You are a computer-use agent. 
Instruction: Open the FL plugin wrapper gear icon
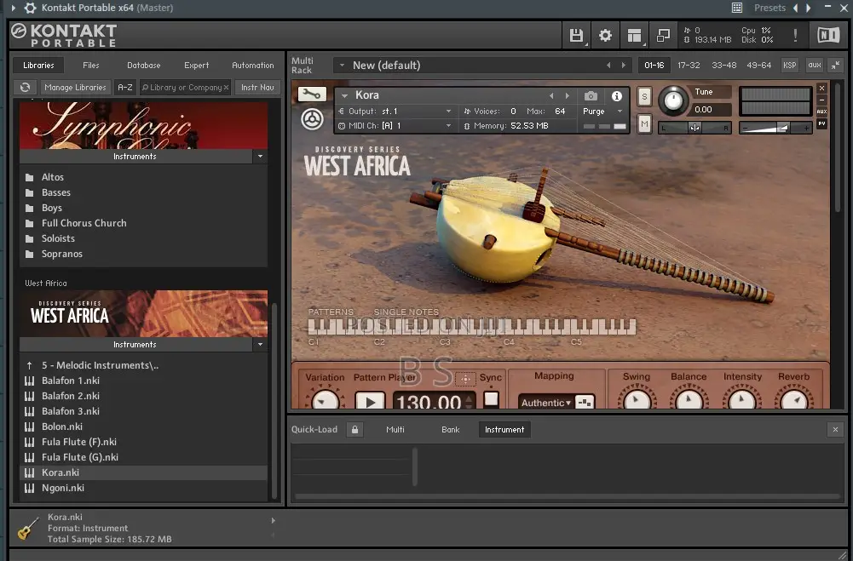31,8
